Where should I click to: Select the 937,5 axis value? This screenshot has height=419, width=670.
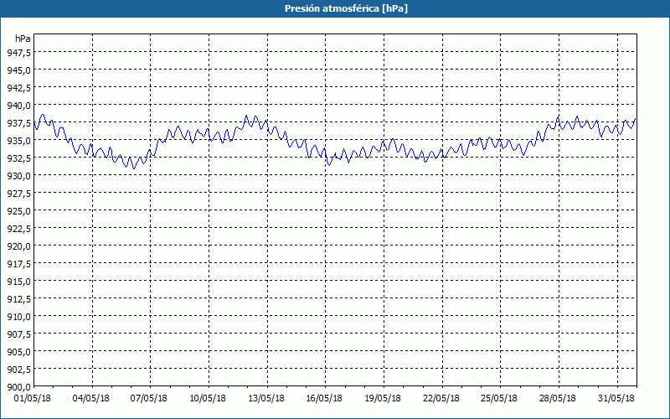(18, 123)
